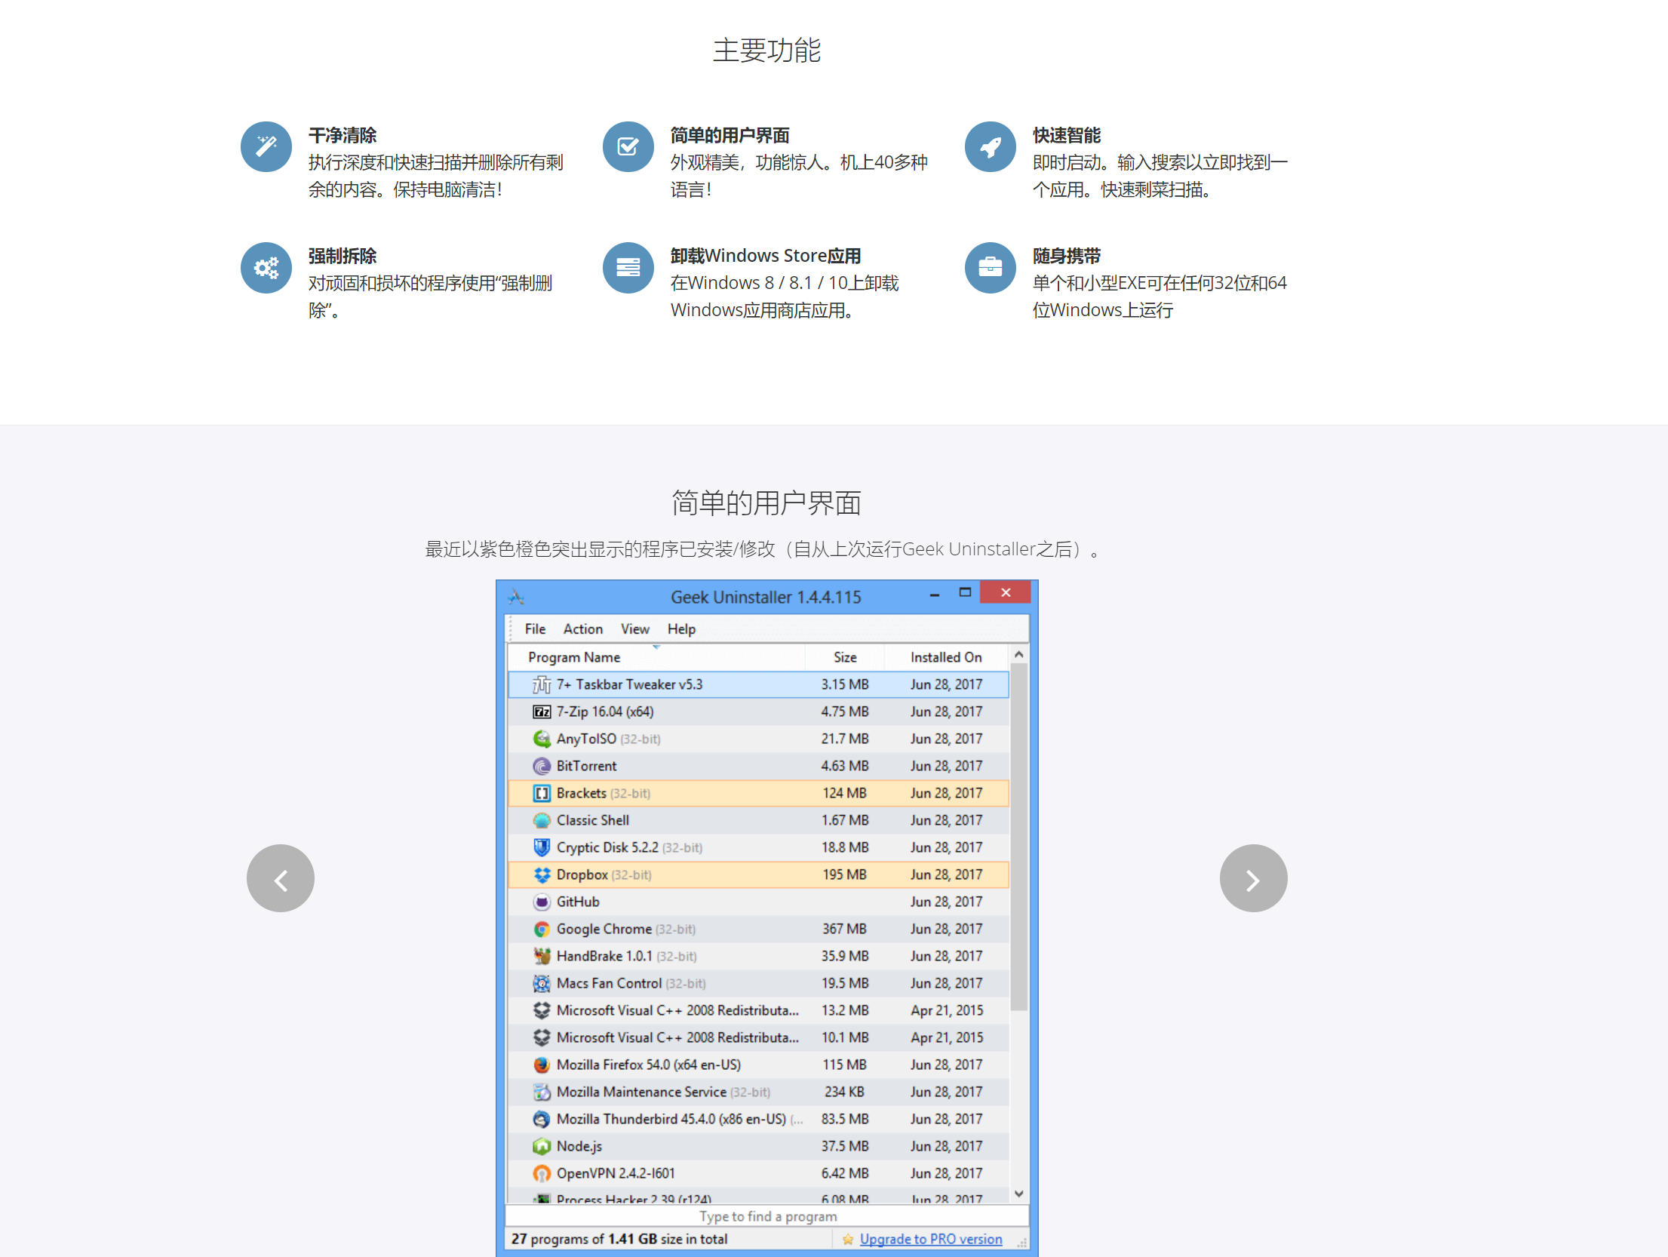Minimize the Geek Uninstaller window
Screen dimensions: 1668x1257
point(935,594)
